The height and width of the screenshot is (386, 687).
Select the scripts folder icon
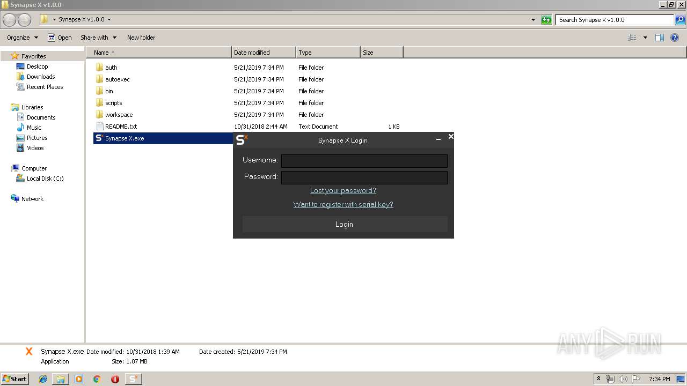pos(99,103)
